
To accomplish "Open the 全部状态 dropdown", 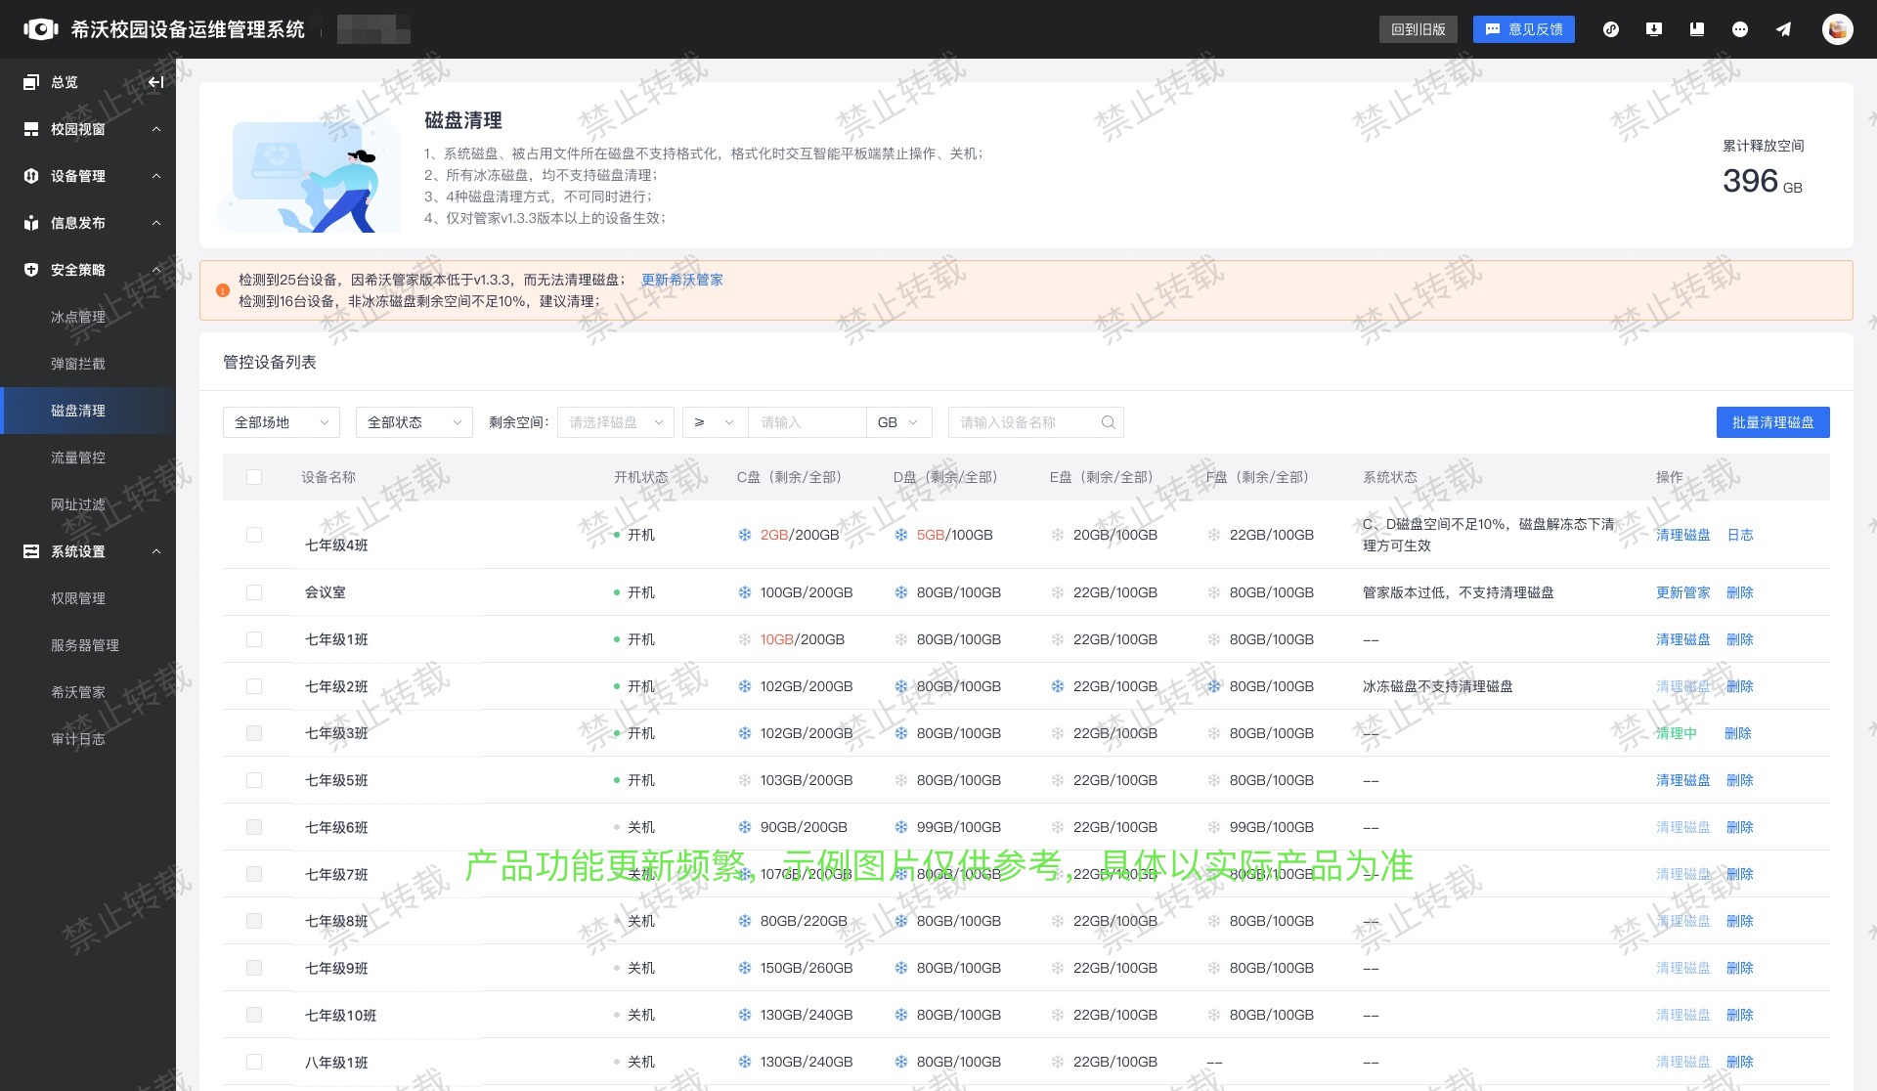I will pos(415,422).
